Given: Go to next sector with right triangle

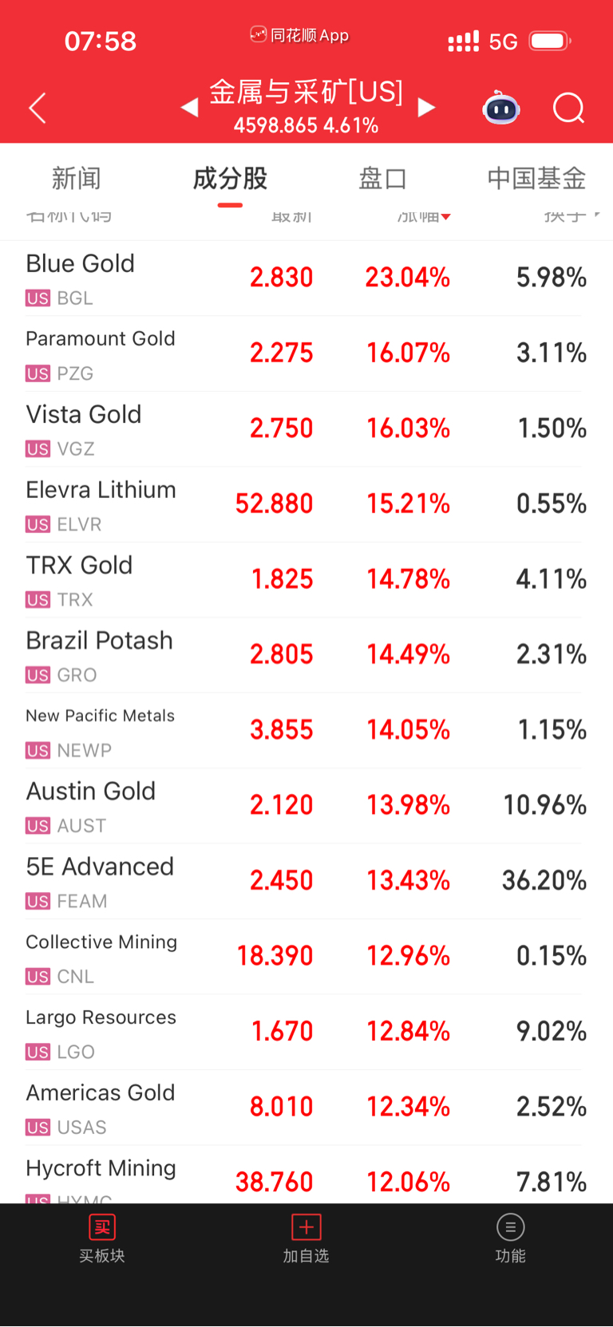Looking at the screenshot, I should [427, 108].
